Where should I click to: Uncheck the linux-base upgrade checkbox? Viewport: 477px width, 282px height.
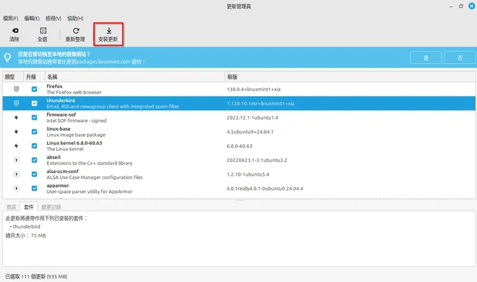pos(34,131)
